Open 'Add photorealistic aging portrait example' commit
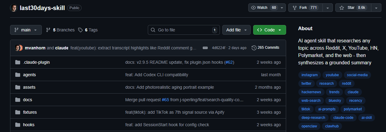 coord(170,87)
